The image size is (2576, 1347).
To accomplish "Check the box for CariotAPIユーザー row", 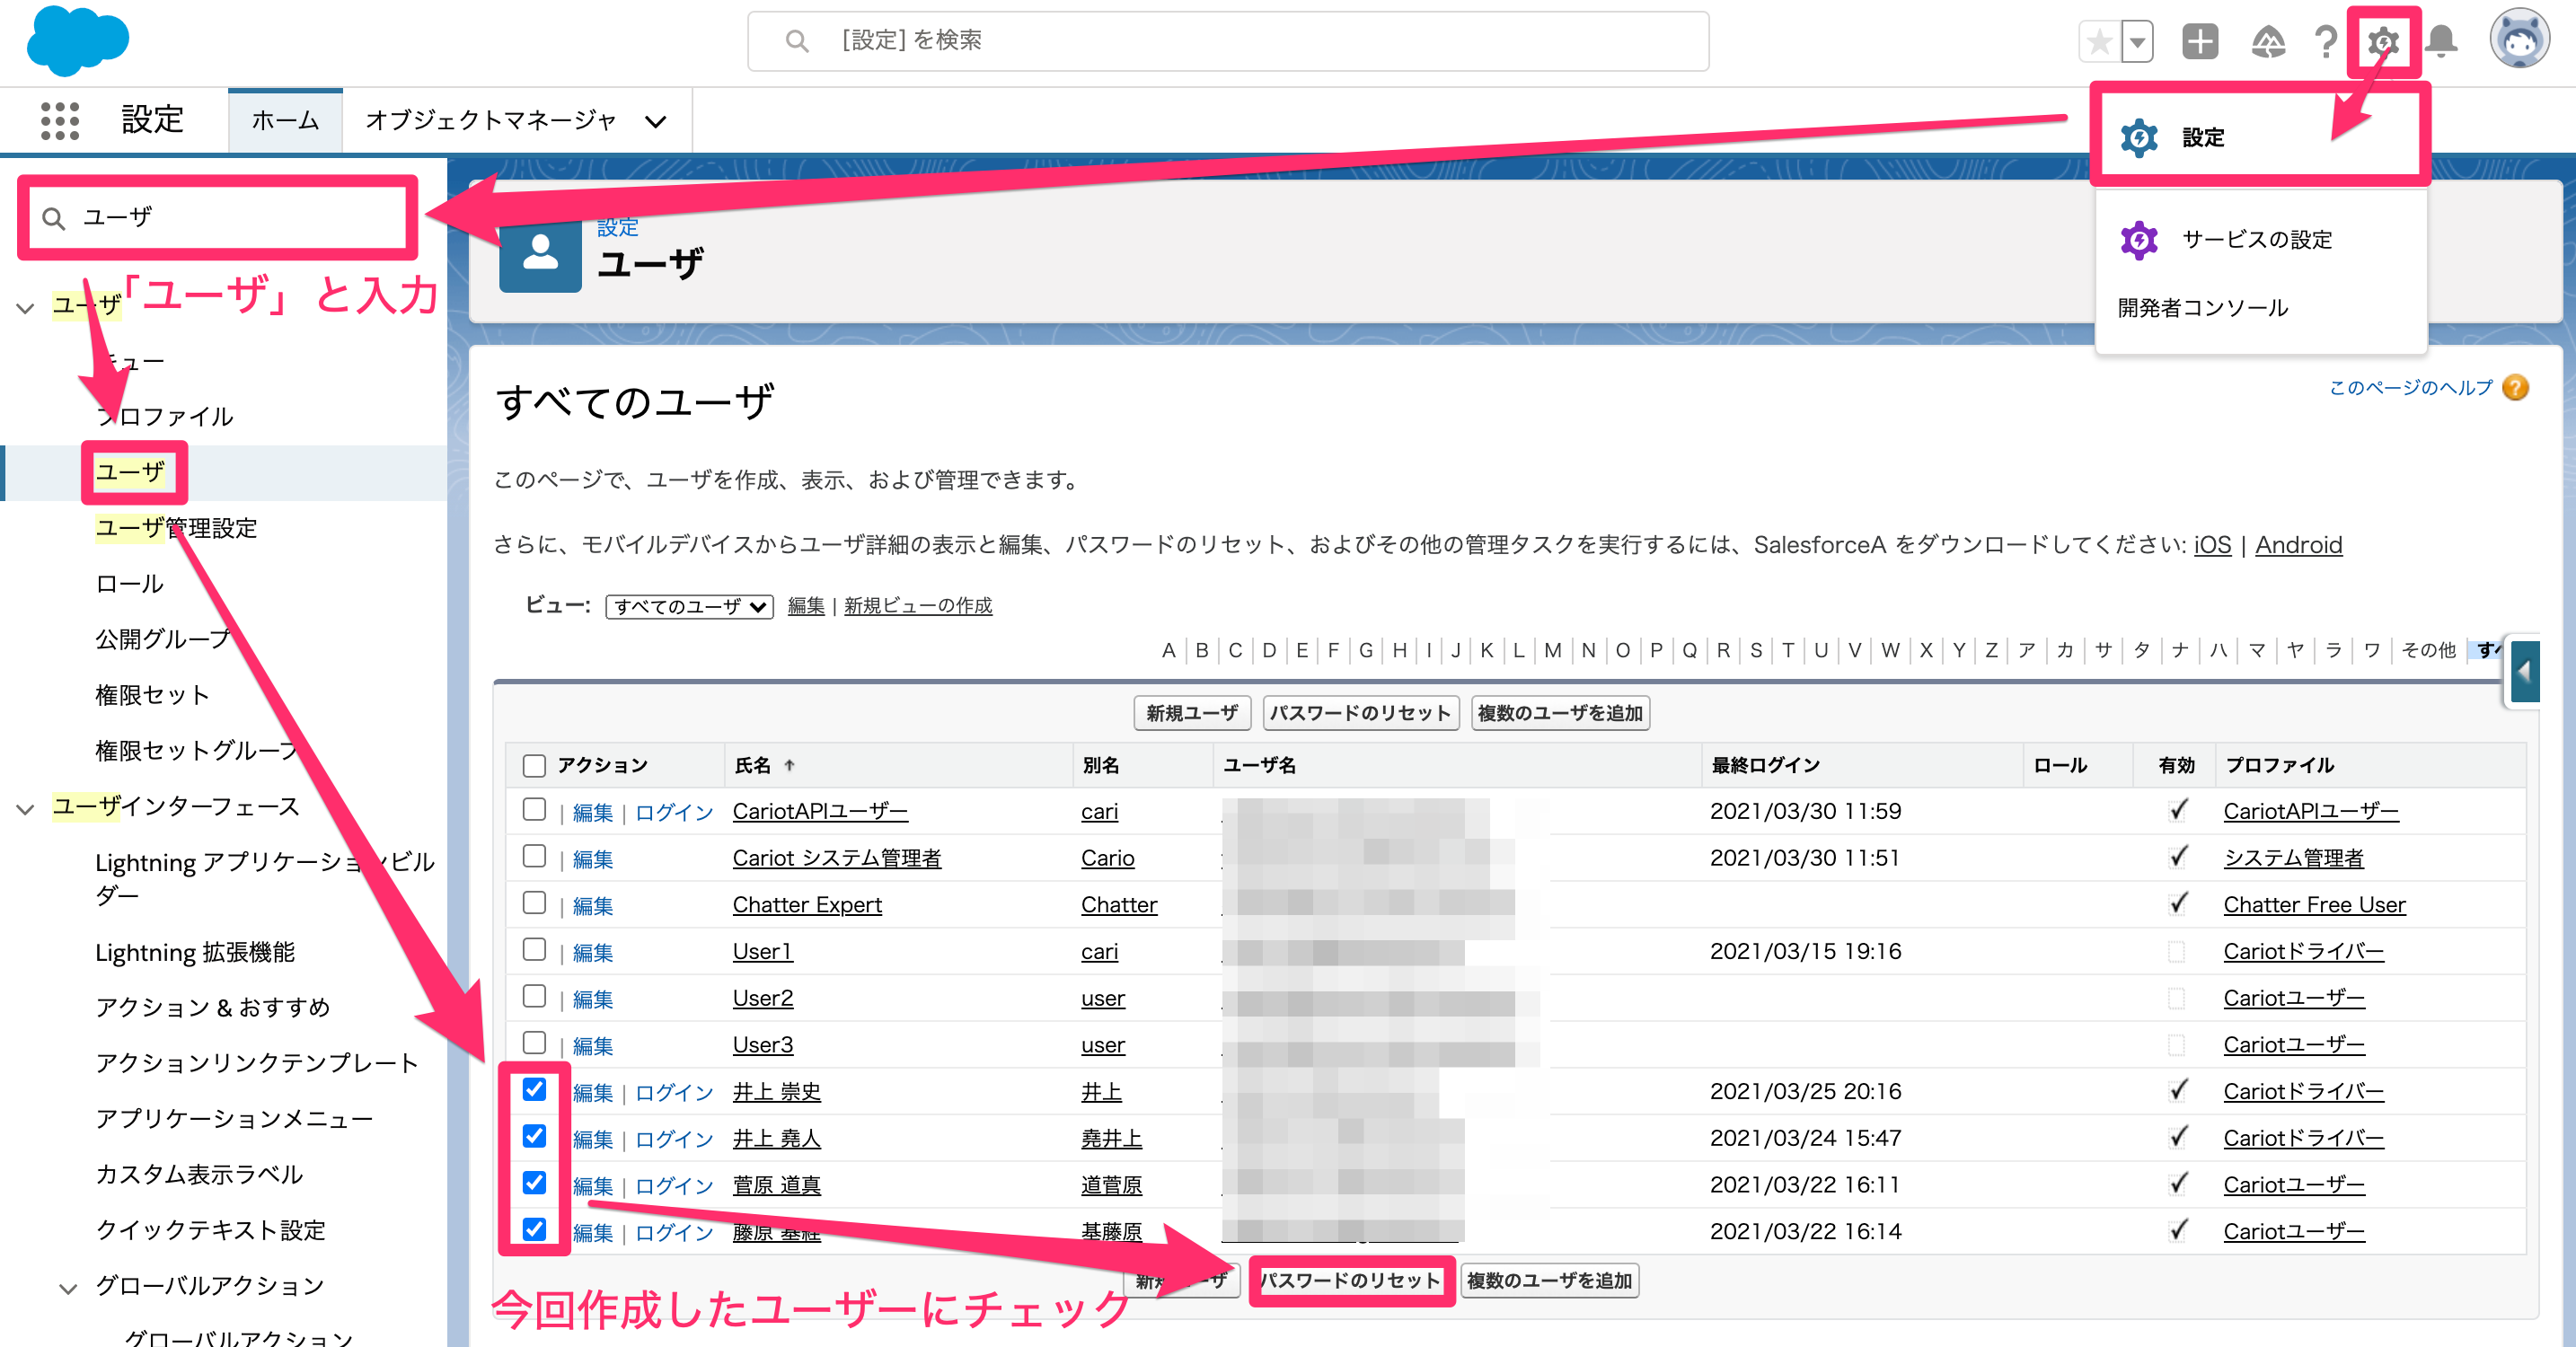I will tap(534, 809).
